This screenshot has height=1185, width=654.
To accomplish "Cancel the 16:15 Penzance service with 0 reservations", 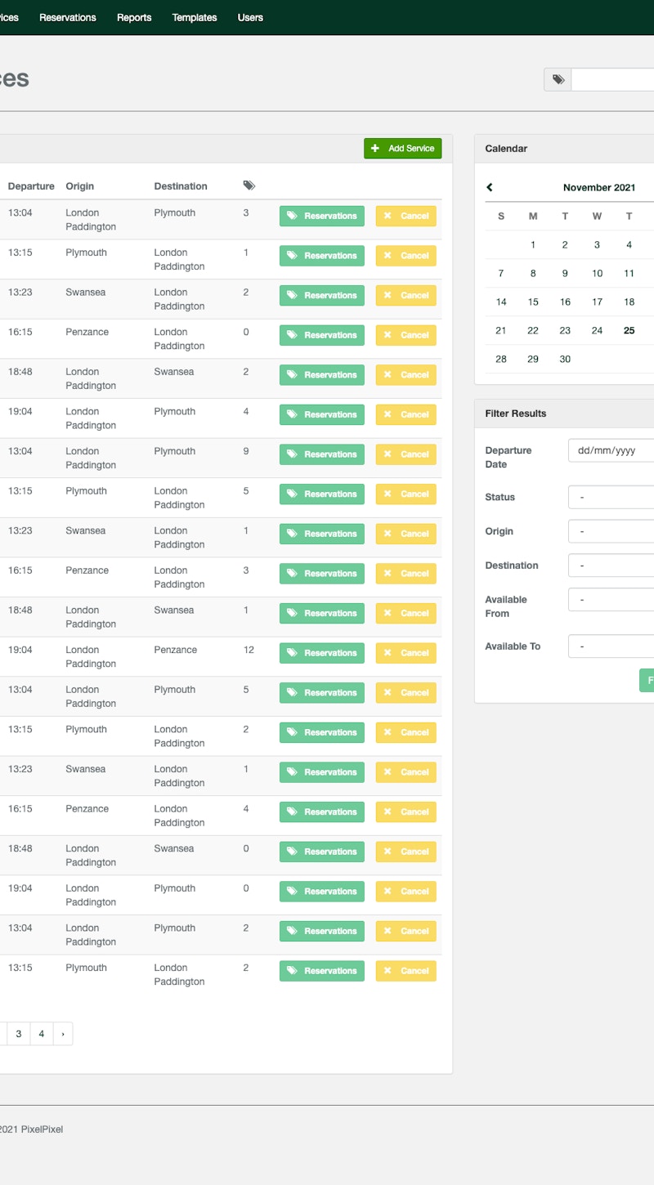I will coord(405,335).
